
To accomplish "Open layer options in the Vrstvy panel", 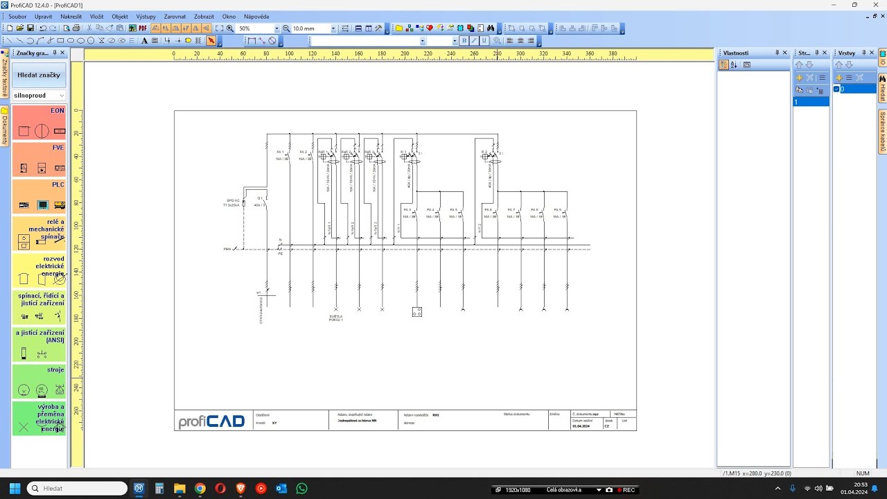I will pyautogui.click(x=849, y=78).
